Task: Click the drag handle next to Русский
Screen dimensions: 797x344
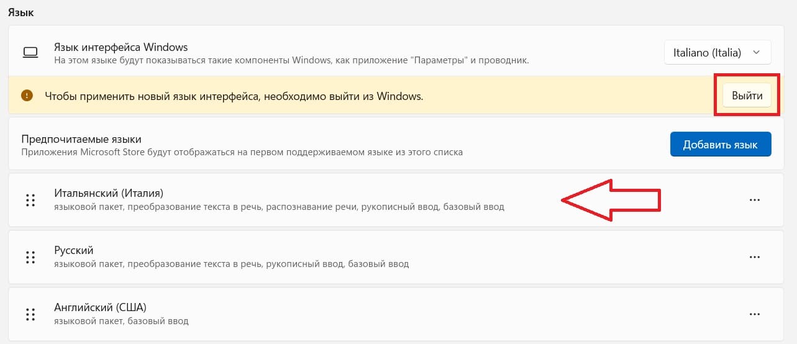Action: point(30,256)
